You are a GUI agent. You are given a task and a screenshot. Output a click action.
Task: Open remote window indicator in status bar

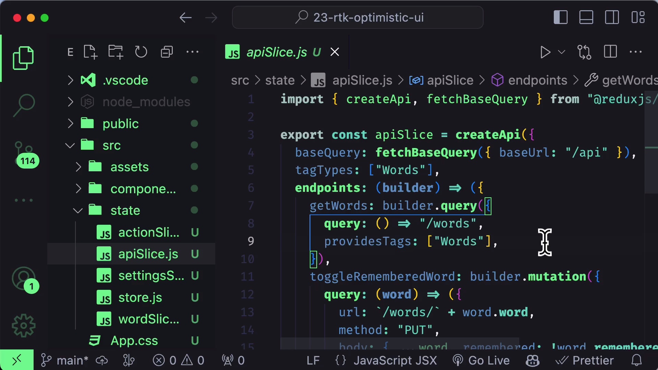click(x=17, y=360)
